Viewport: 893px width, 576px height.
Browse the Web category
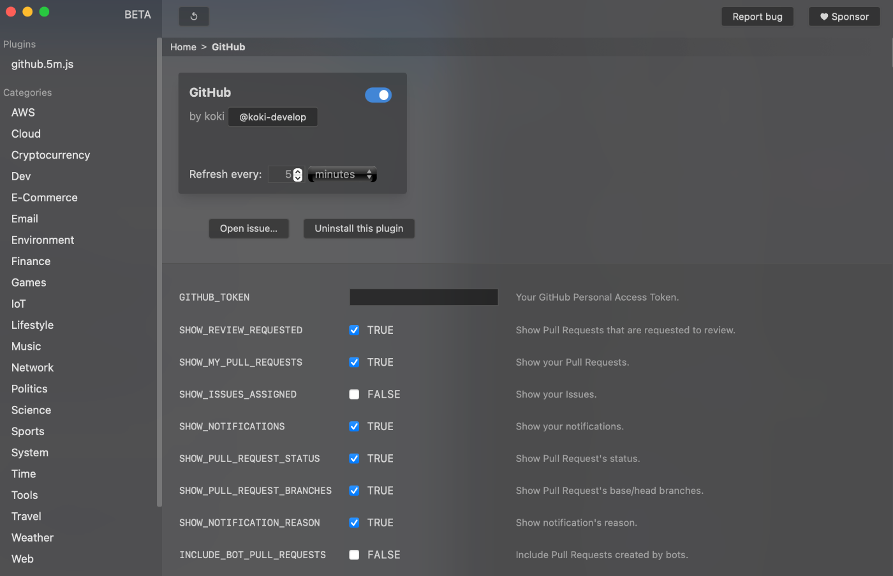point(22,559)
